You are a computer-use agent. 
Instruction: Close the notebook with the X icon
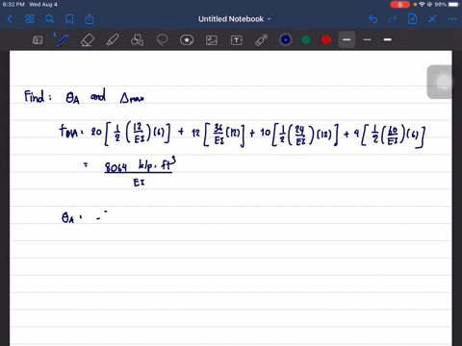coord(432,19)
